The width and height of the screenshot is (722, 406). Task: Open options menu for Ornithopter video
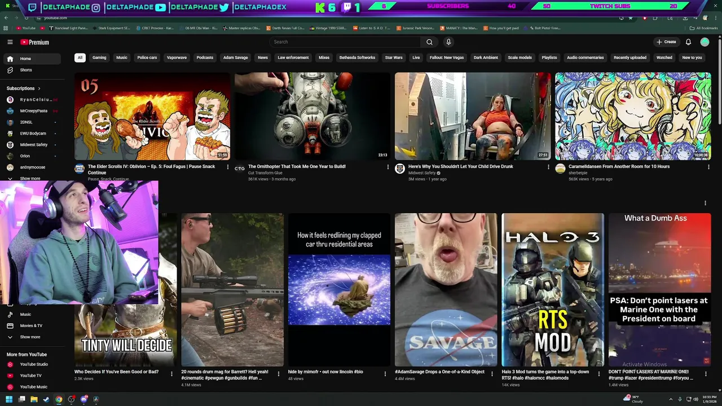[388, 167]
